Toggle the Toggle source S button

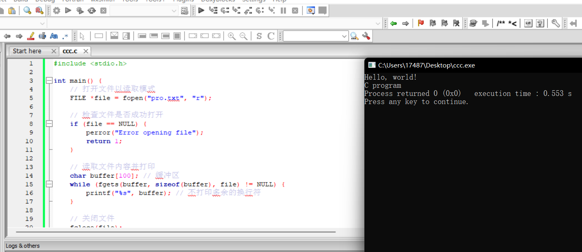coord(259,36)
